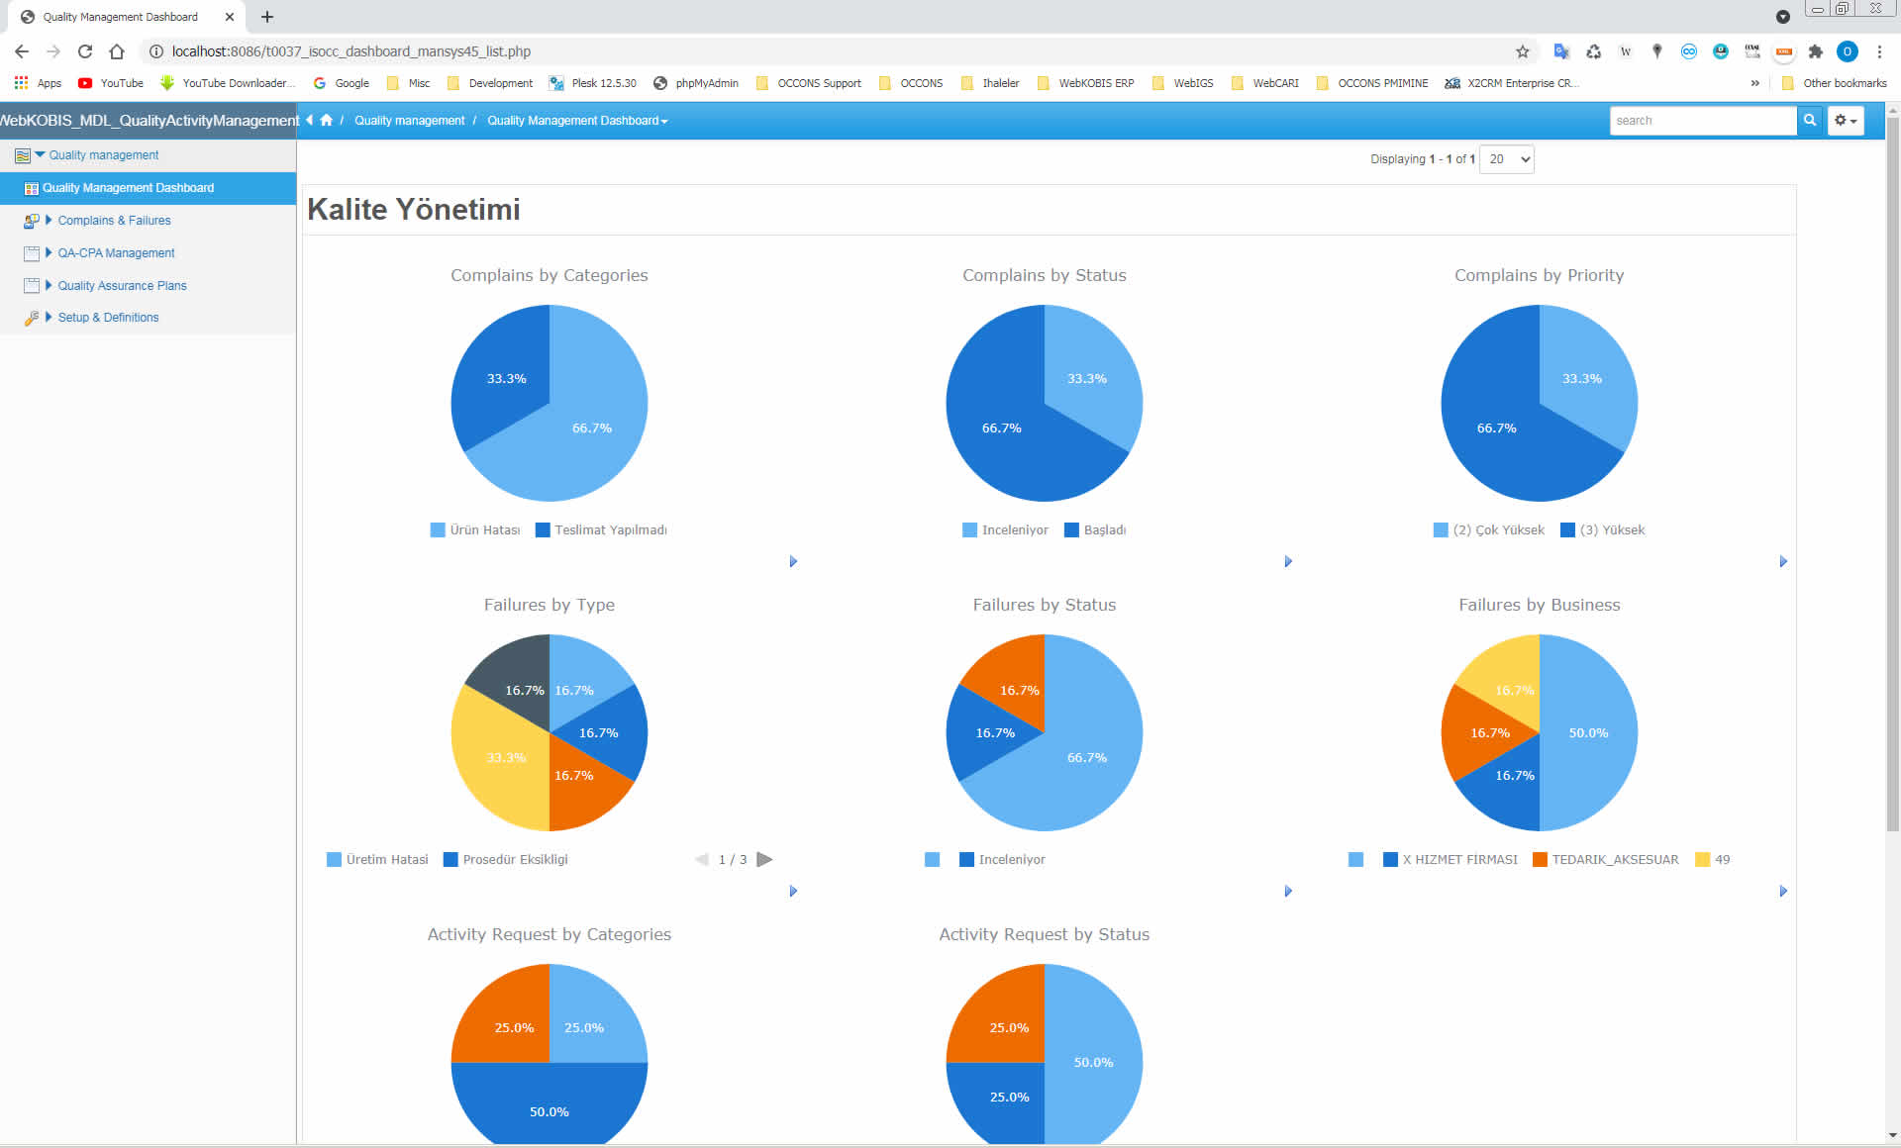
Task: Open the Apps bookmarks shortcut
Action: pyautogui.click(x=38, y=83)
